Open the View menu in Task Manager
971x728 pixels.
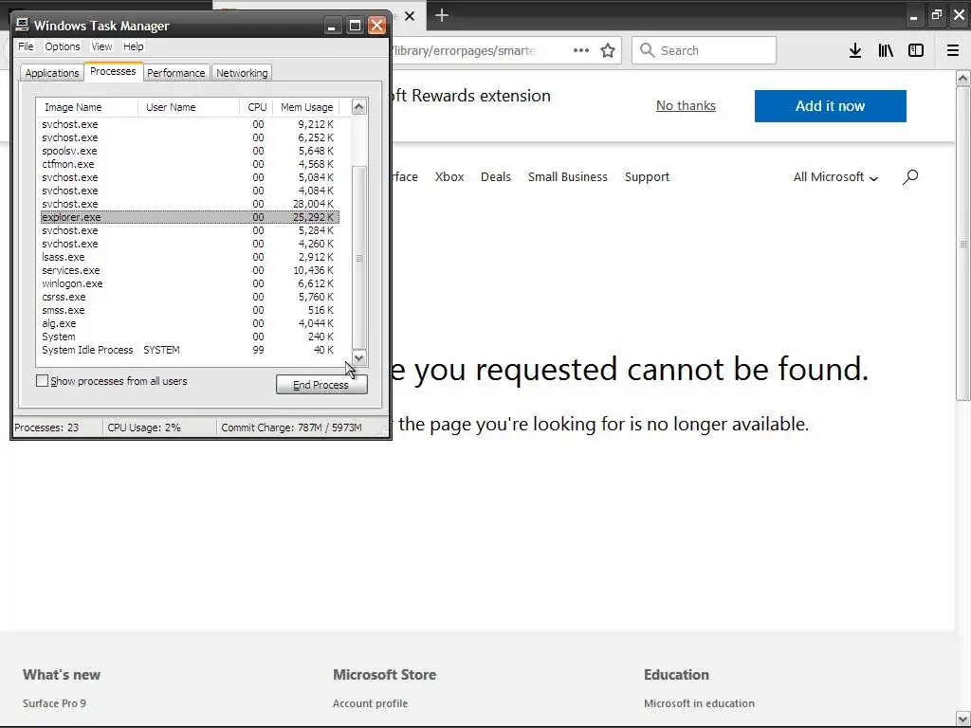101,46
